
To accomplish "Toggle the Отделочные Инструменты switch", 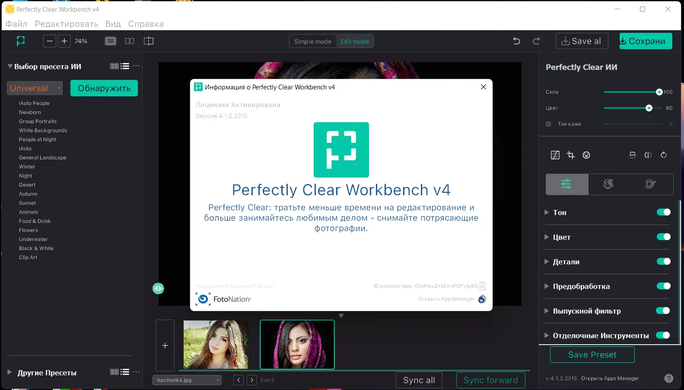I will (x=663, y=335).
